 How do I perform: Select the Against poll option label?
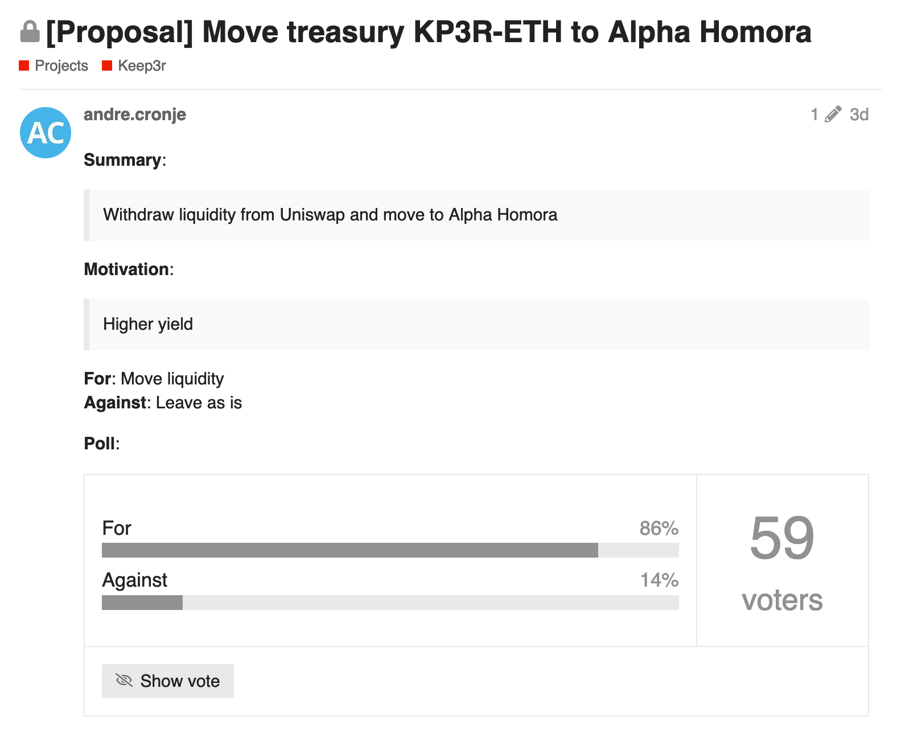pos(135,580)
